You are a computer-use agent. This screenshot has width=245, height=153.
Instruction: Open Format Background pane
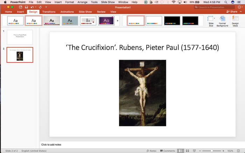[x=222, y=21]
